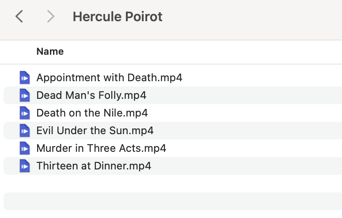Click the back navigation chevron
The height and width of the screenshot is (218, 342).
point(19,17)
